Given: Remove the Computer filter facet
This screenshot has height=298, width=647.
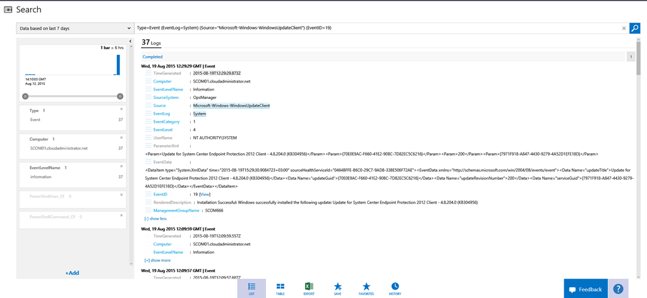Looking at the screenshot, I should tap(121, 138).
